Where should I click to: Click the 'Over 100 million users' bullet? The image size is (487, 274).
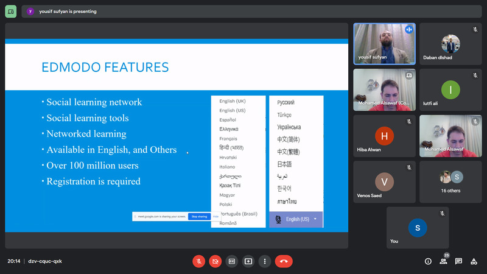(93, 165)
